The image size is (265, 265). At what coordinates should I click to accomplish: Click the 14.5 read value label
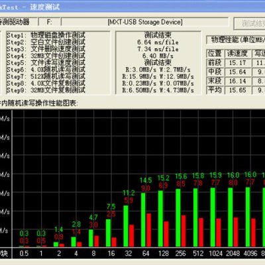(146, 180)
